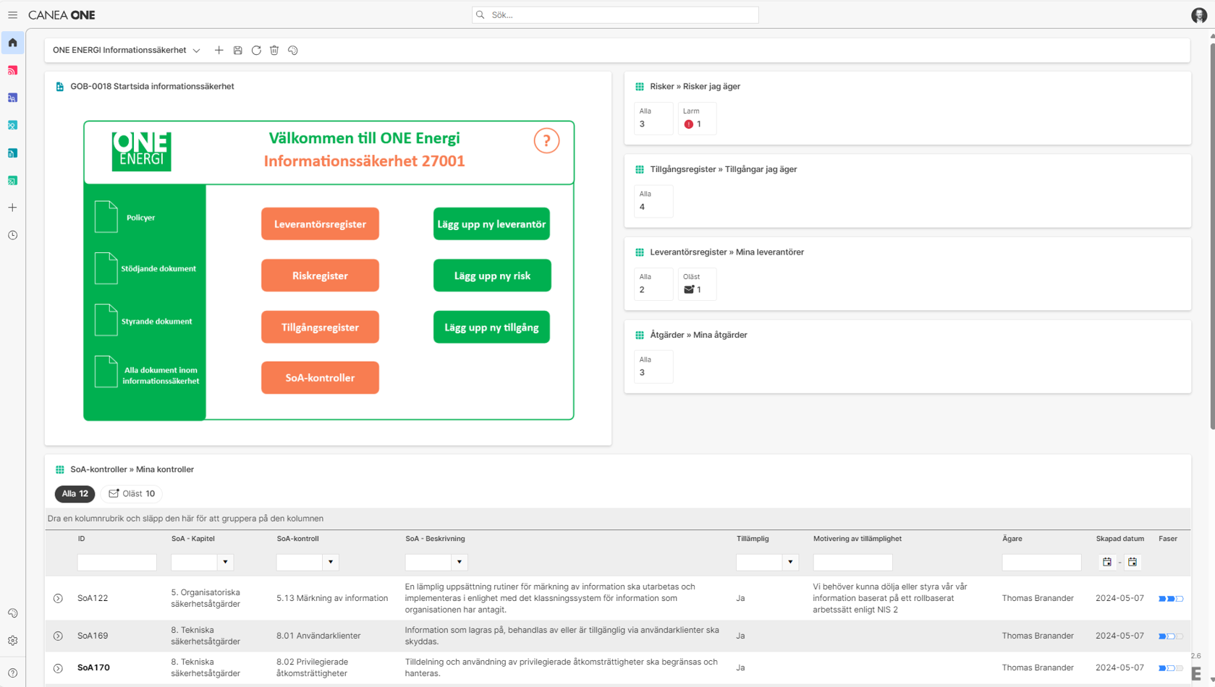Image resolution: width=1215 pixels, height=687 pixels.
Task: Open the user profile avatar
Action: coord(1199,15)
